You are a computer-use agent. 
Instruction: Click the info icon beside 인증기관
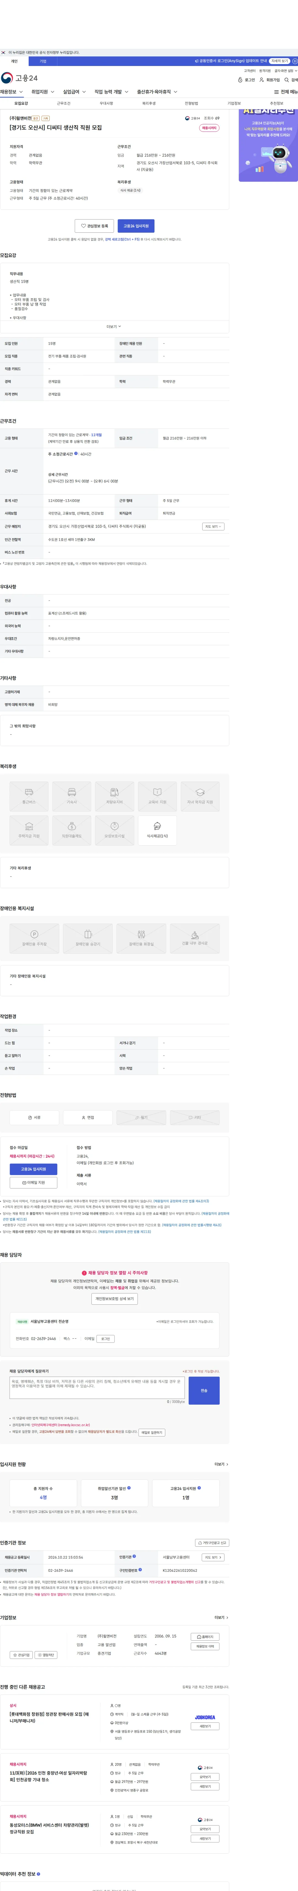coord(135,1556)
